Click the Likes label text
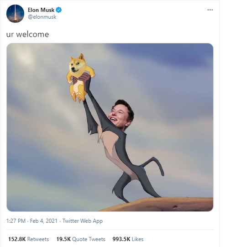 (138, 239)
